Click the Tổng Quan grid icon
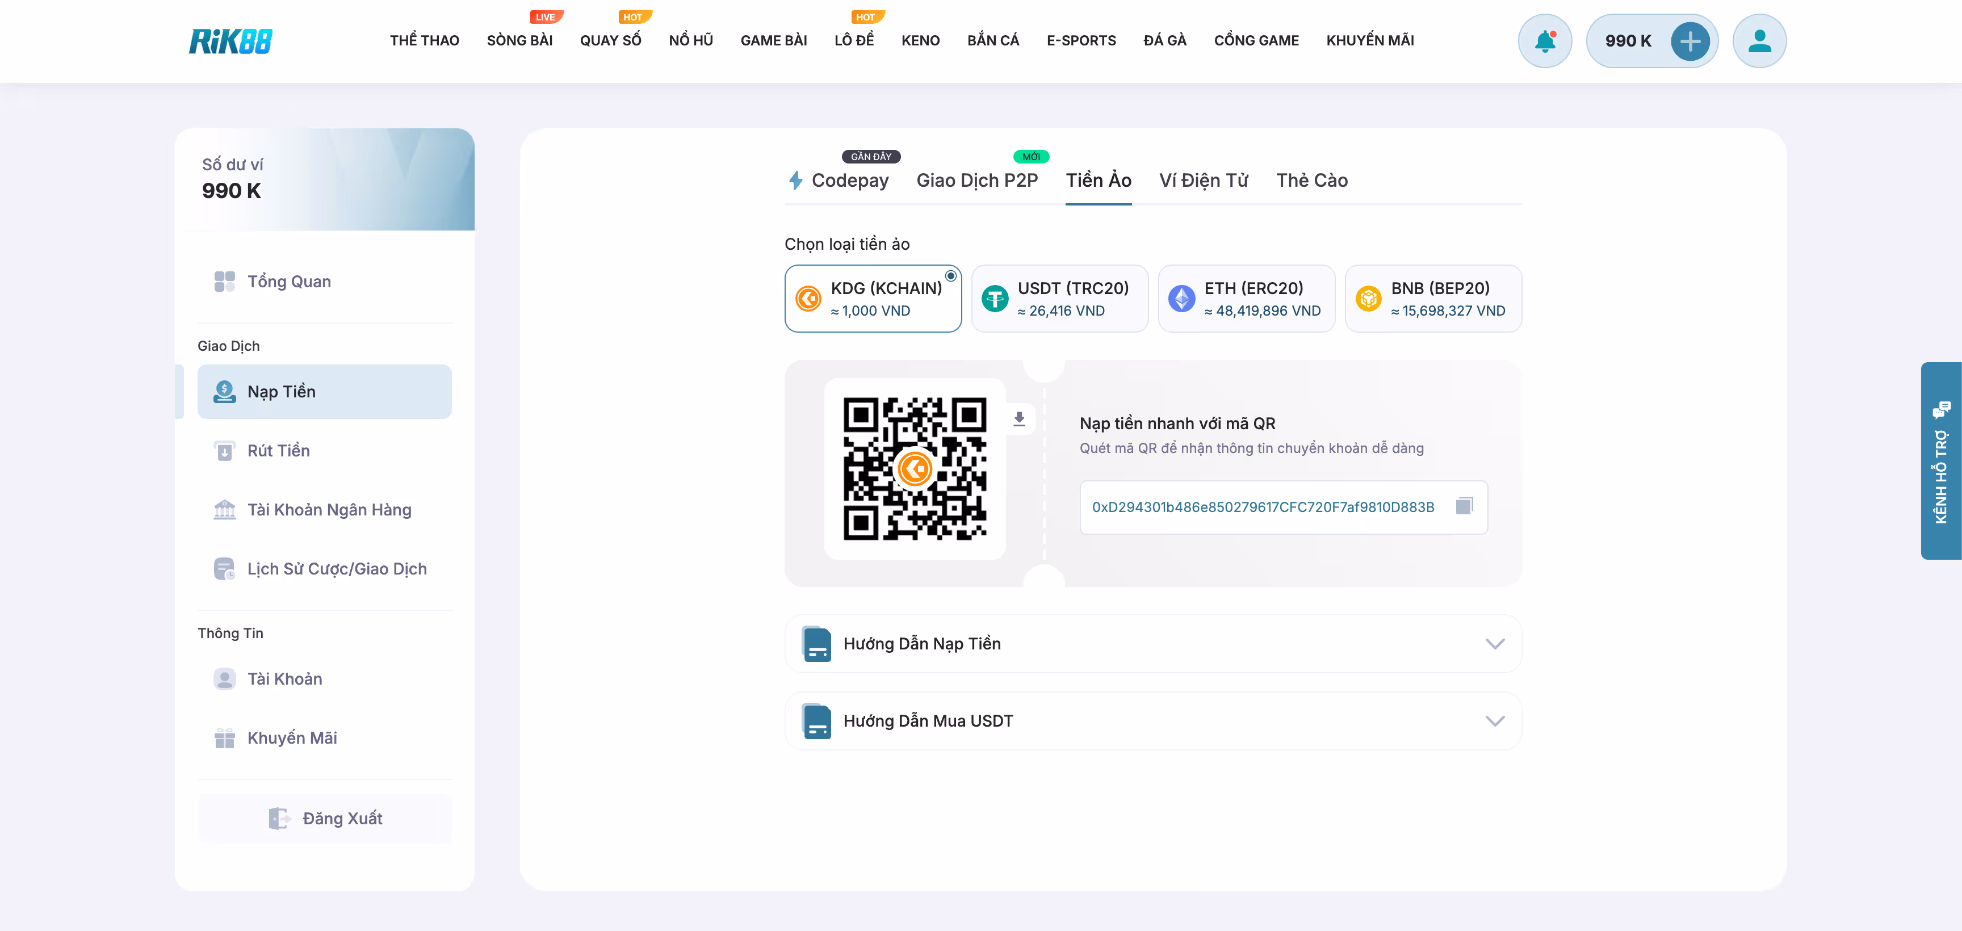 point(224,281)
